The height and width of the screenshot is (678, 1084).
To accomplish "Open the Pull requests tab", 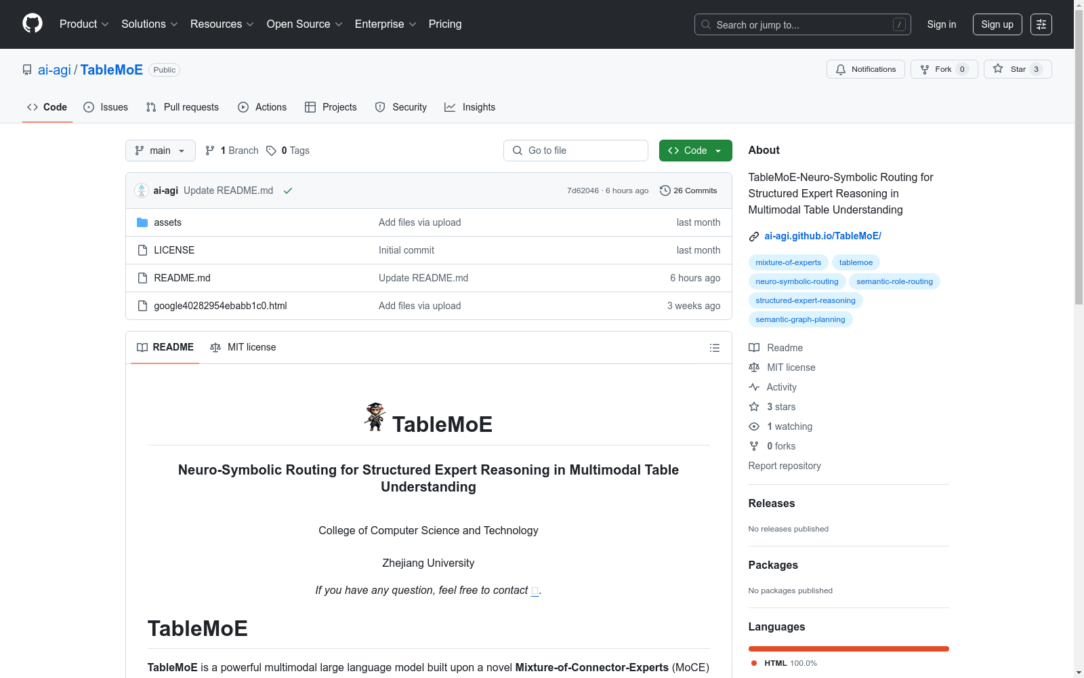I will pos(182,107).
